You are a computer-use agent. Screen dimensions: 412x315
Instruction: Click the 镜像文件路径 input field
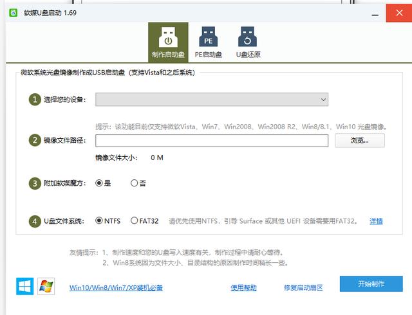point(212,140)
